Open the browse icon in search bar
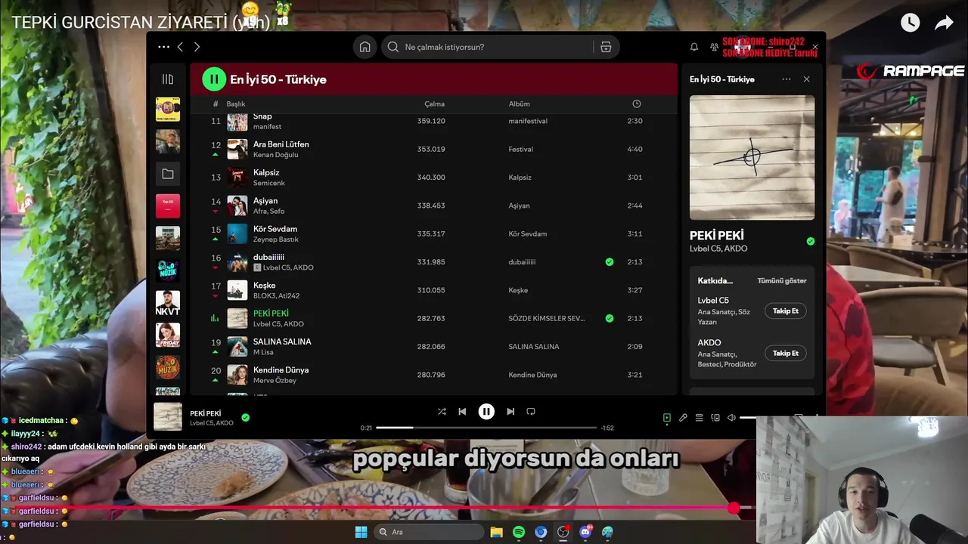This screenshot has width=968, height=544. pos(606,47)
